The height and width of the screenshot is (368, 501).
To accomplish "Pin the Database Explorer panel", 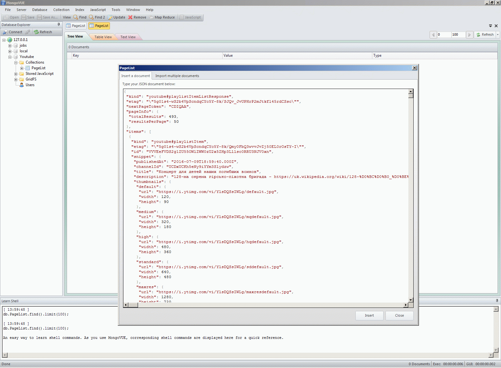I will [x=59, y=24].
